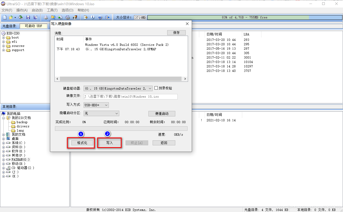Click the Open CD/DVD toolbar icon
This screenshot has height=212, width=343.
tap(21, 17)
